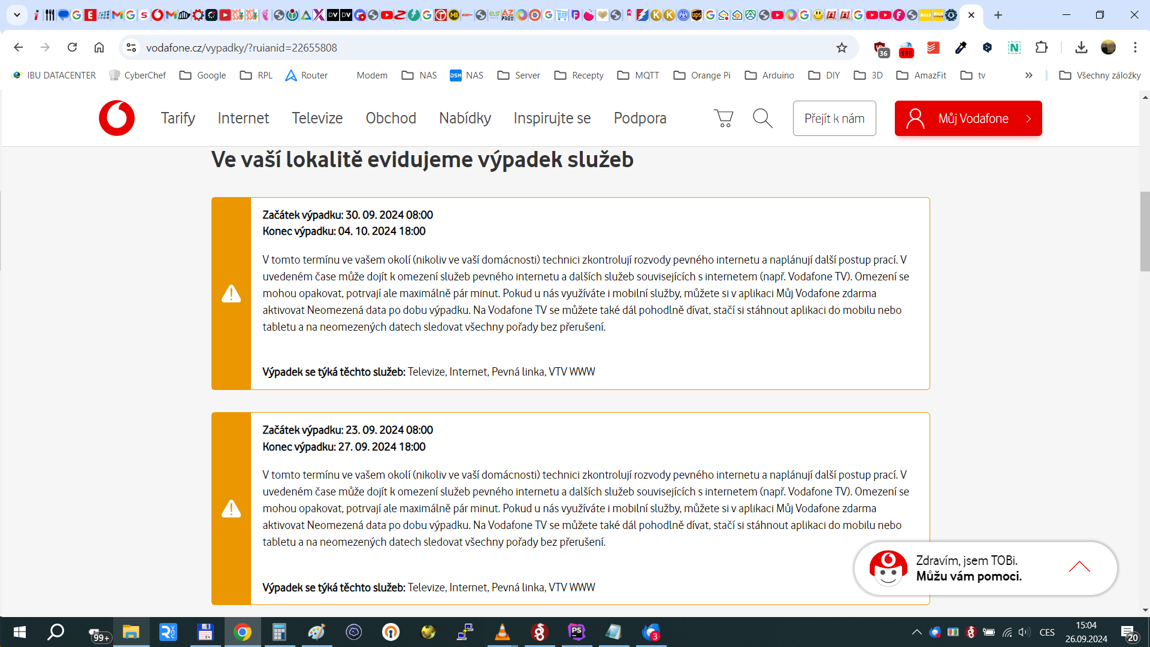The image size is (1150, 647).
Task: Open the taskbar clock showing 15:04
Action: tap(1086, 632)
